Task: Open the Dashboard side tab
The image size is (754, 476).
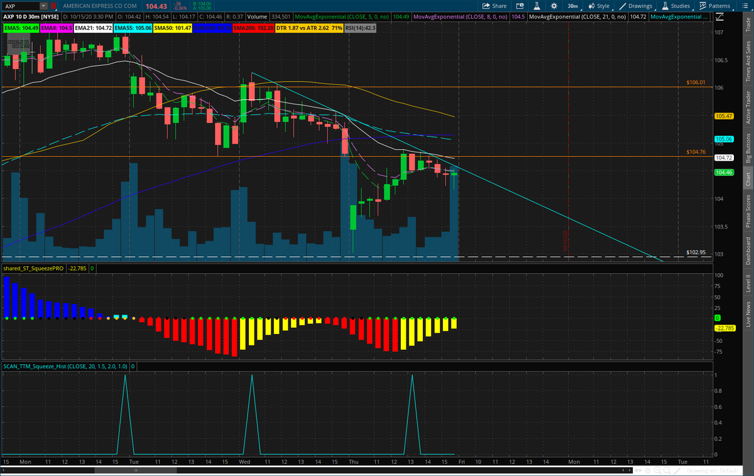Action: click(748, 251)
